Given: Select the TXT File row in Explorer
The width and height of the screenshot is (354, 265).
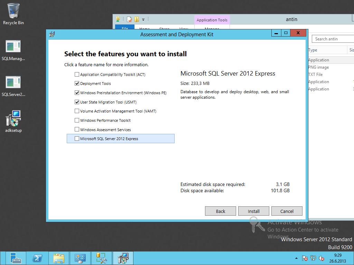Looking at the screenshot, I should pyautogui.click(x=331, y=75).
